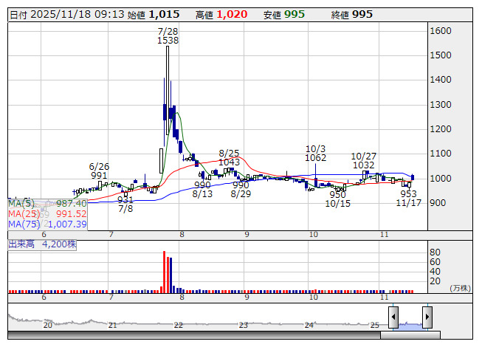Select the MA(5) moving average legend
Image resolution: width=482 pixels, height=347 pixels.
pos(47,203)
